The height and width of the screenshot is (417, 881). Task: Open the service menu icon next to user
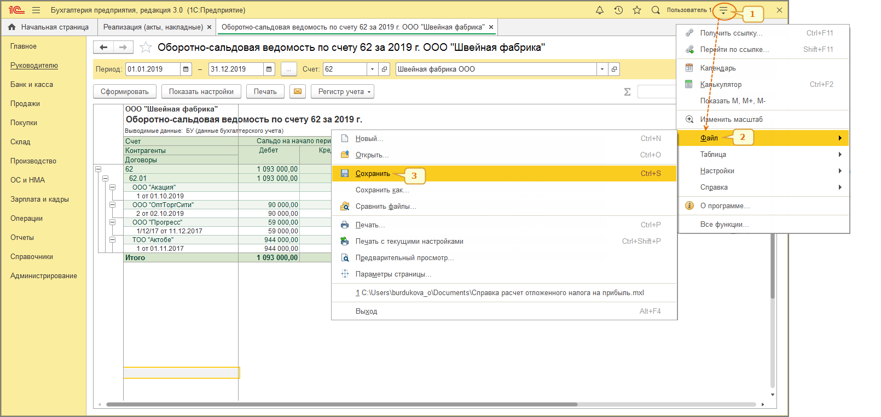pos(723,10)
